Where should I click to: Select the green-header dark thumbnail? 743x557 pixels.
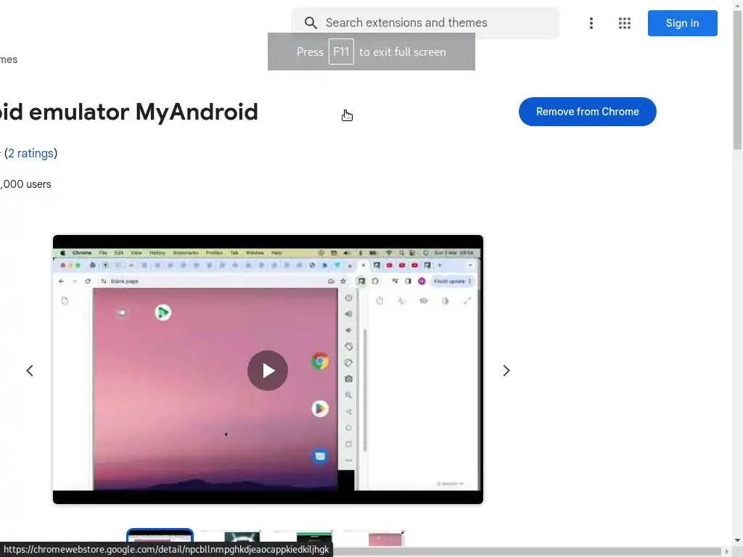[303, 538]
